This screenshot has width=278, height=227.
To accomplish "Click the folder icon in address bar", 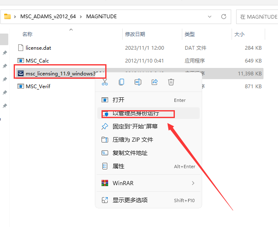I will click(x=7, y=16).
